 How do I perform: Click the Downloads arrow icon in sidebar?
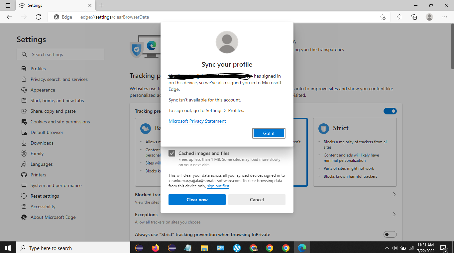24,143
